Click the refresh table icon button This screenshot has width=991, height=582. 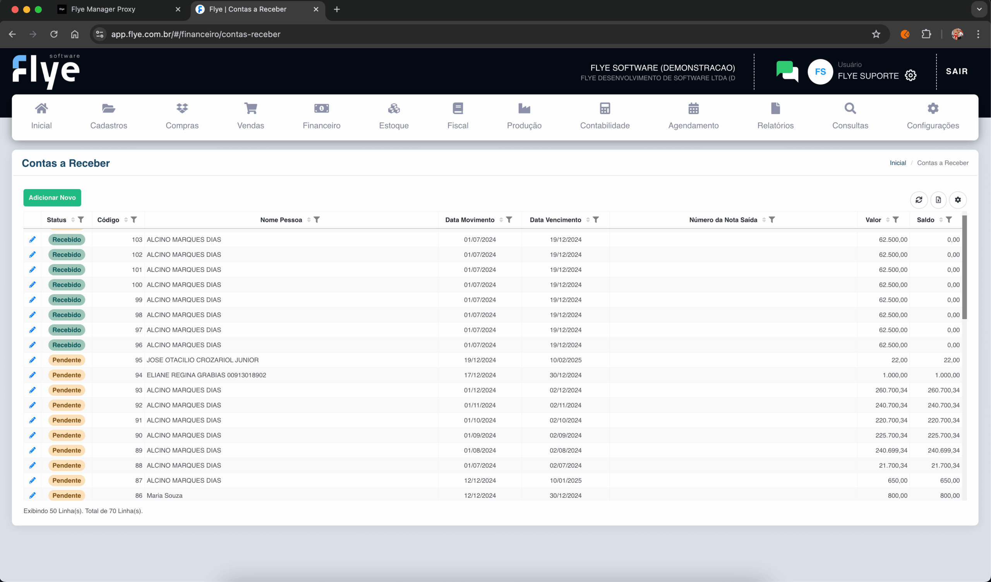pos(919,200)
